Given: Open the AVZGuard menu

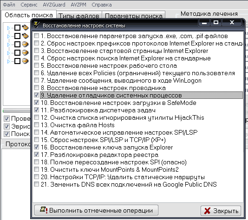Looking at the screenshot, I should click(54, 5).
